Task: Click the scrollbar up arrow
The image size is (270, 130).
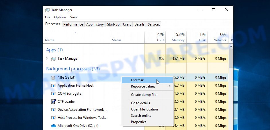Action: point(231,46)
